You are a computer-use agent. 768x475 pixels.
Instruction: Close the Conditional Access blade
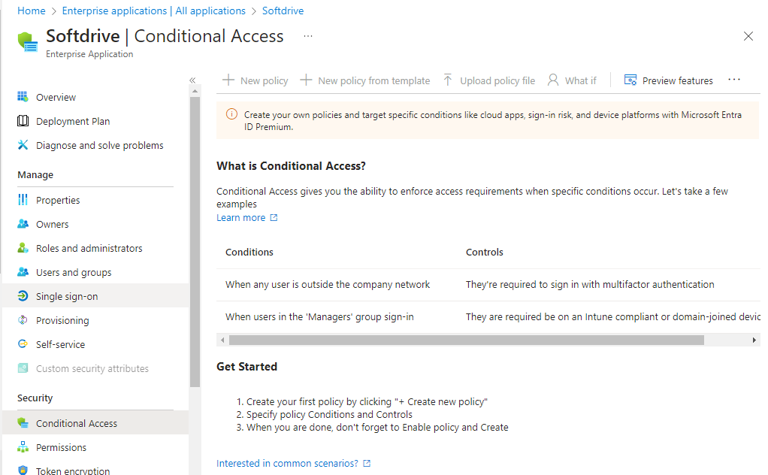coord(748,36)
